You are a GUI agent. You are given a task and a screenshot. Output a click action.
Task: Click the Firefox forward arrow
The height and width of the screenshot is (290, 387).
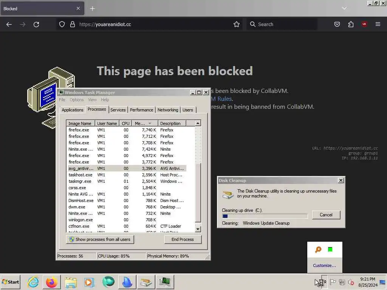[22, 25]
